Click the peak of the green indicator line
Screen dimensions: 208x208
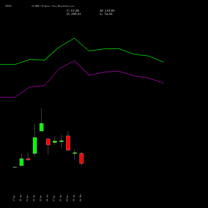click(x=74, y=38)
